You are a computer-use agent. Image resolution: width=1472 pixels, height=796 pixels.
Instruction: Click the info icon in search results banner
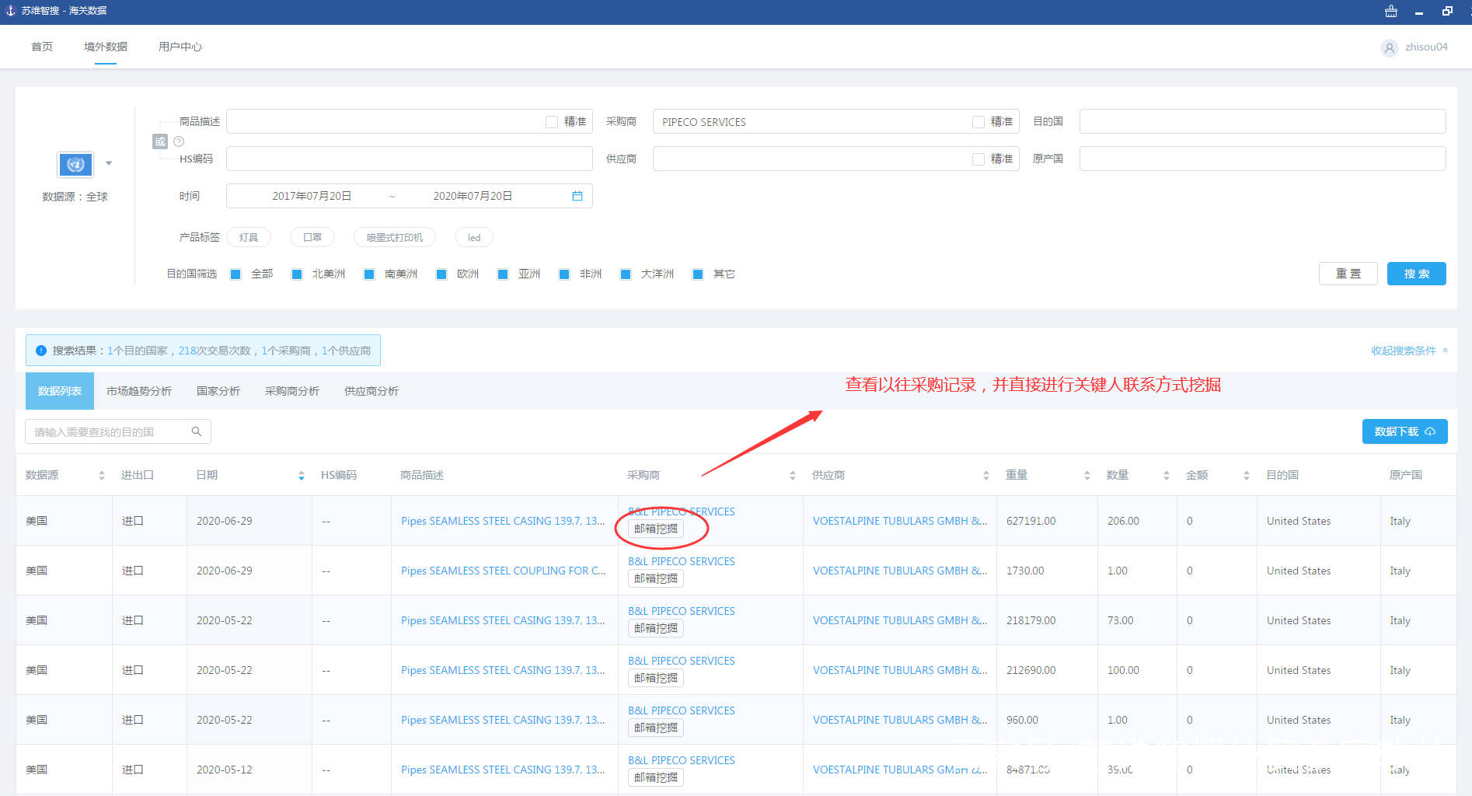pyautogui.click(x=41, y=351)
